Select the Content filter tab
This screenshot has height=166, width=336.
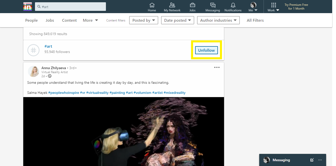69,20
